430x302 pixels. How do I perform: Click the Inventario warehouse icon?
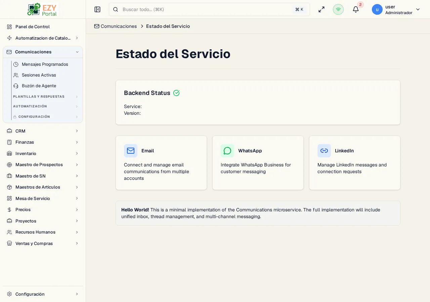click(x=9, y=153)
